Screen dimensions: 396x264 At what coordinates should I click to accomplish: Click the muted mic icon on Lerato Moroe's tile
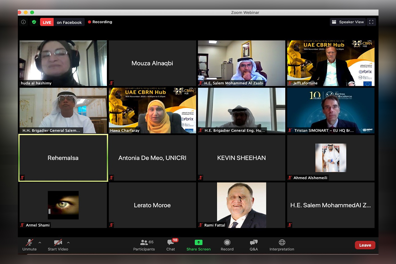(x=112, y=225)
